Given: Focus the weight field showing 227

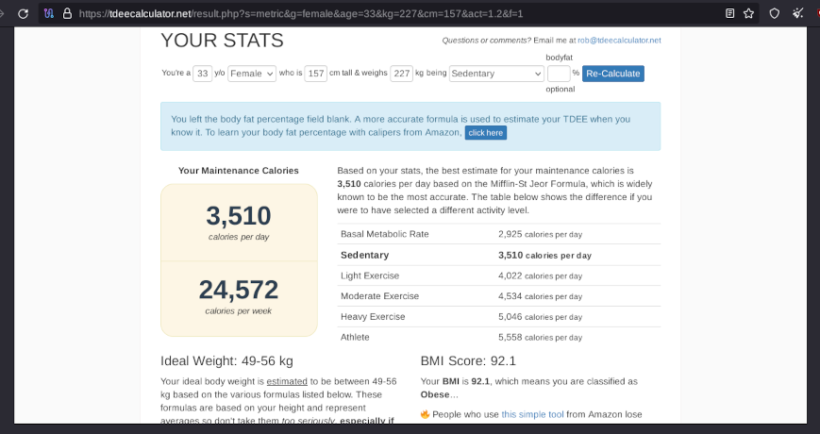Looking at the screenshot, I should [402, 74].
